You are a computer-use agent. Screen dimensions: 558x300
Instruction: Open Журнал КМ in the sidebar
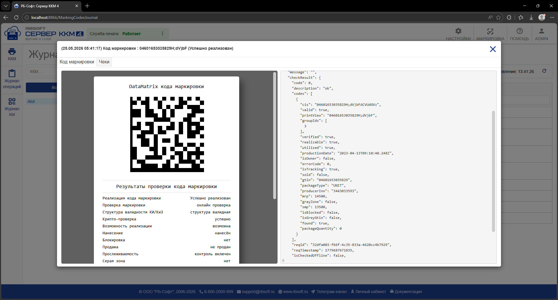(12, 107)
